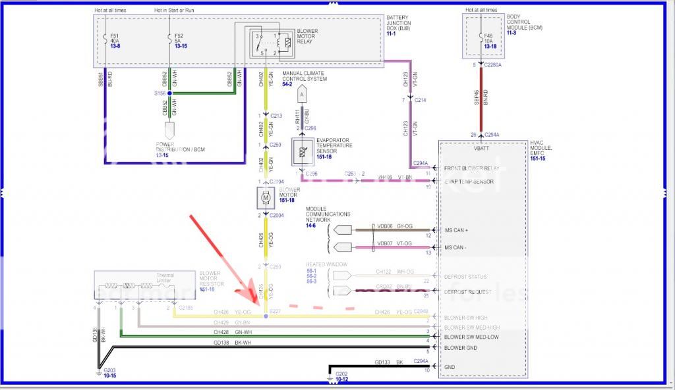Select the evaporator temperature sensor symbol
This screenshot has height=390, width=675.
point(301,151)
